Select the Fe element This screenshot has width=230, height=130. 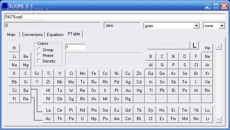(94, 73)
